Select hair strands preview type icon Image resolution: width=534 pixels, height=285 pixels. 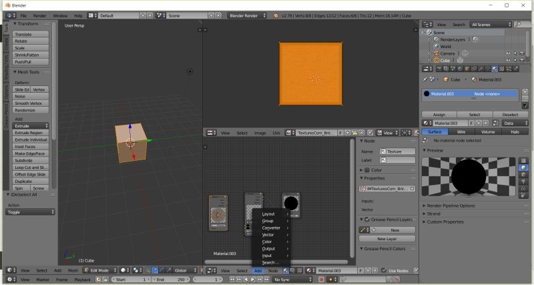tap(523, 188)
